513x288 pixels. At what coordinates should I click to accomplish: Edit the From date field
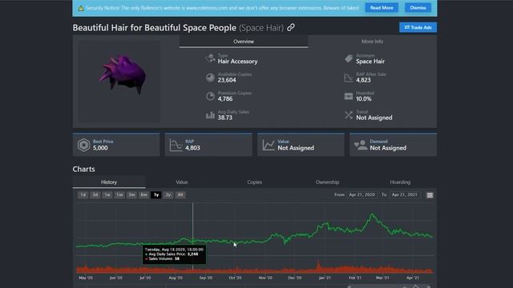[362, 195]
